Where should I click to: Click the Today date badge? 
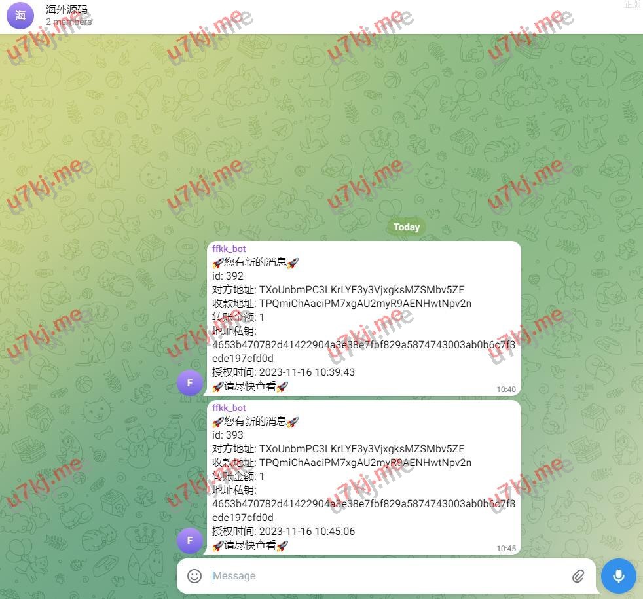click(x=406, y=227)
